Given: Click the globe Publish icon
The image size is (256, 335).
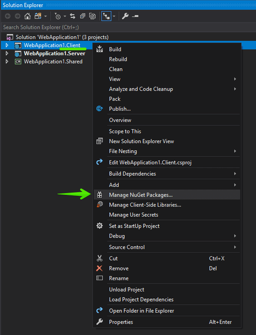Looking at the screenshot, I should 100,108.
